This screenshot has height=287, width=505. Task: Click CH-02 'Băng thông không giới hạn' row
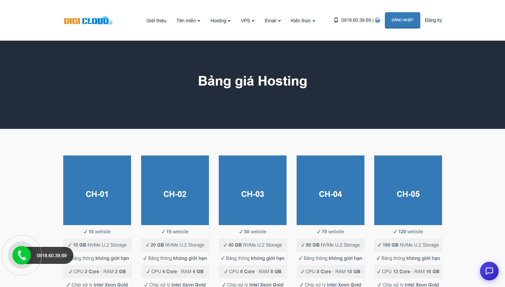click(175, 258)
